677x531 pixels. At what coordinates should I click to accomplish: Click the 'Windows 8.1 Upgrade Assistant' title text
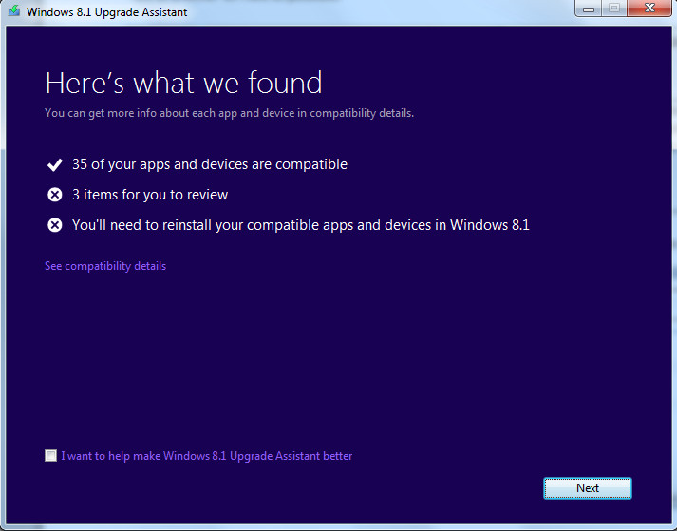coord(106,11)
